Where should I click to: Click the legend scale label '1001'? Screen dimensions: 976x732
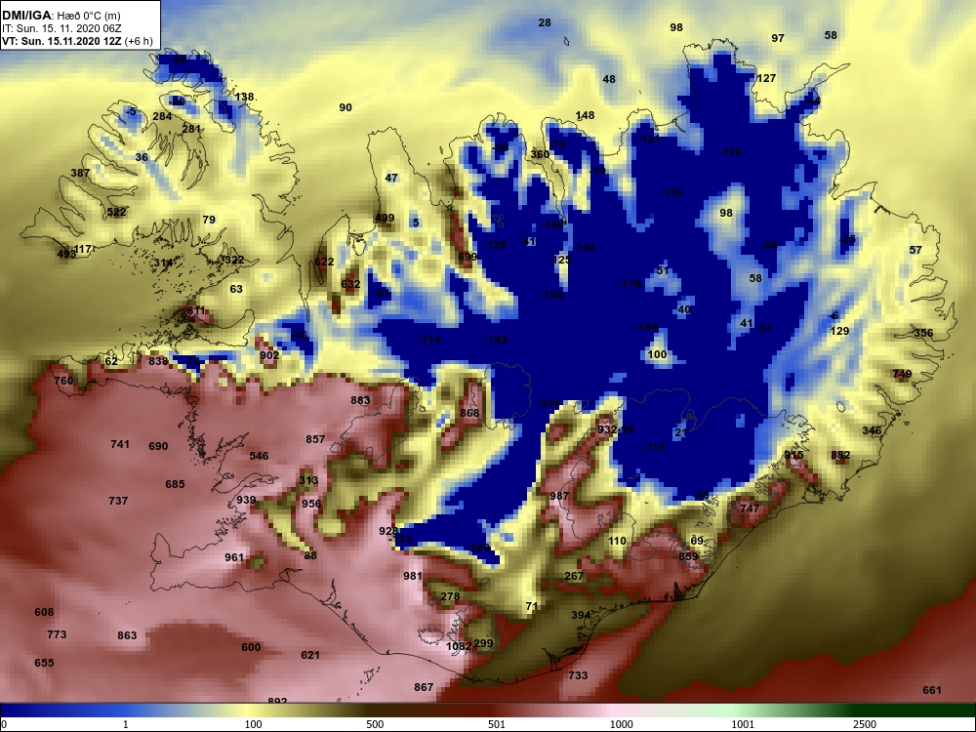click(743, 724)
